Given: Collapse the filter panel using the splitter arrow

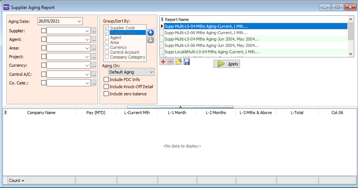Looking at the screenshot, I should [x=180, y=107].
